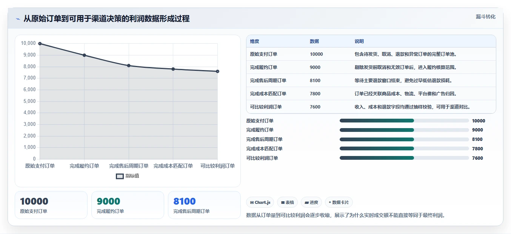This screenshot has height=234, width=511.
Task: Click table cell with value 7800
Action: [315, 94]
